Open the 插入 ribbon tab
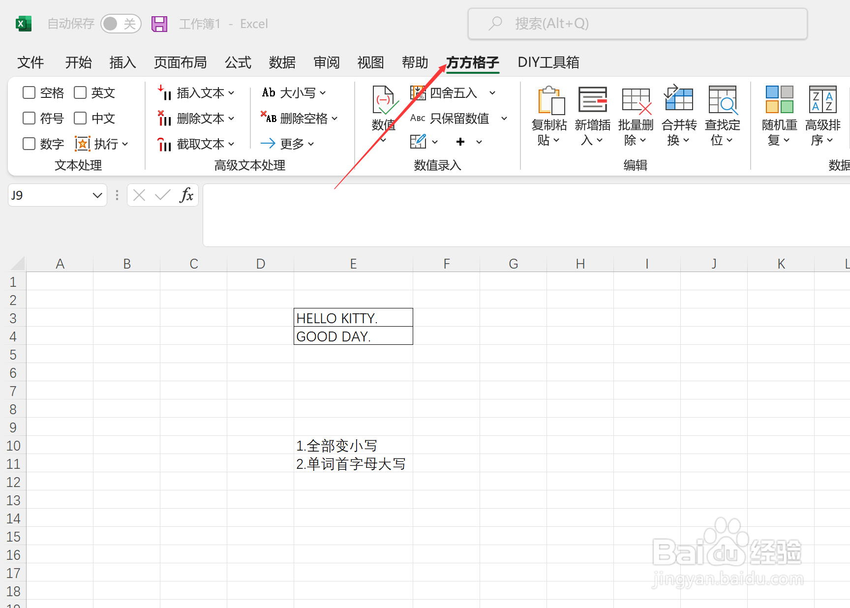 click(x=122, y=62)
